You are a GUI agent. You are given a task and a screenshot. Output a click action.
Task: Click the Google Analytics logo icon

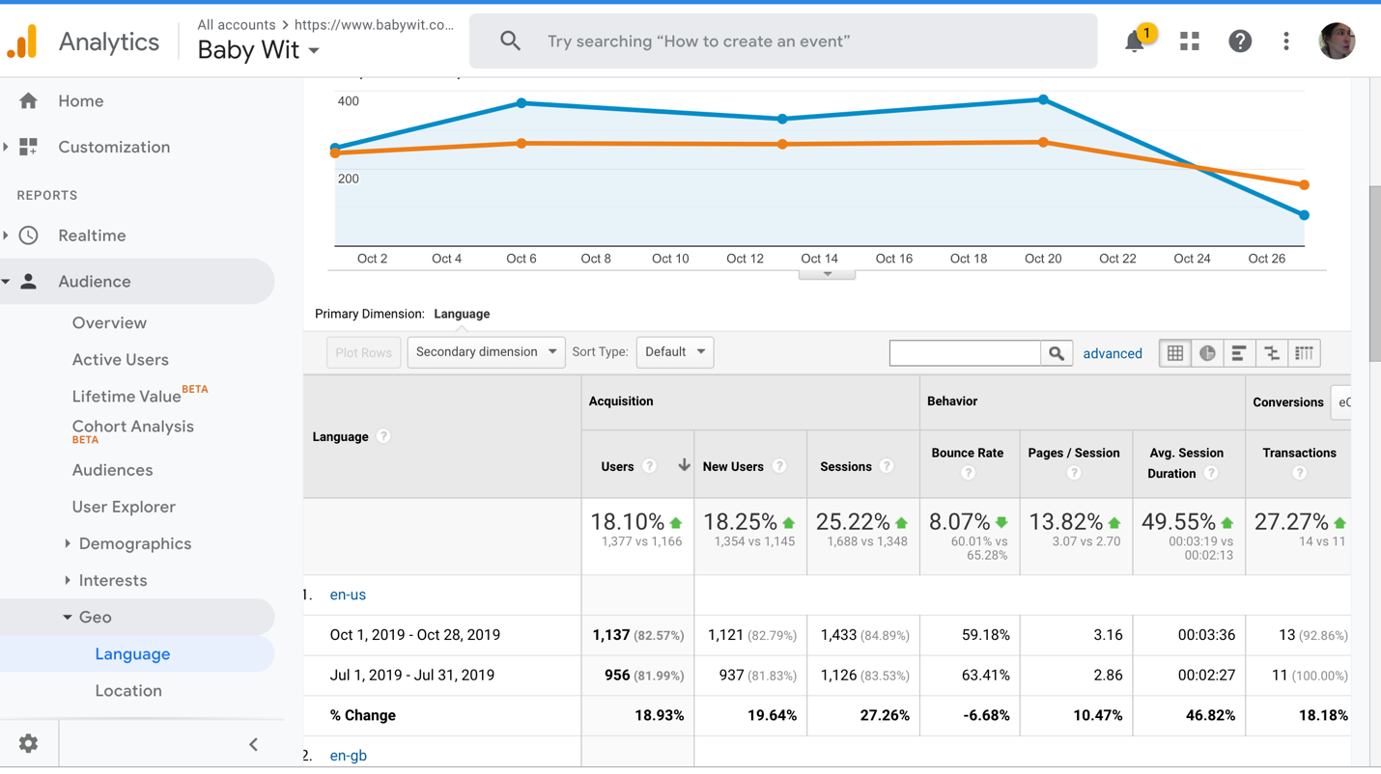[x=23, y=41]
